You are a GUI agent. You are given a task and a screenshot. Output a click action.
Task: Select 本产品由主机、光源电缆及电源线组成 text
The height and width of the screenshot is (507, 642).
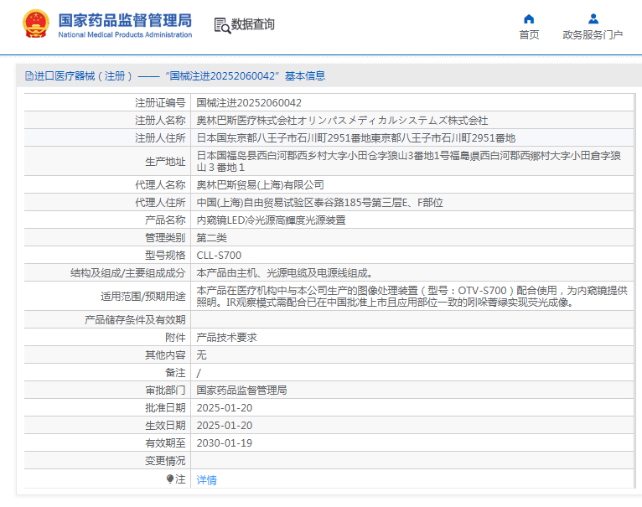click(x=285, y=272)
